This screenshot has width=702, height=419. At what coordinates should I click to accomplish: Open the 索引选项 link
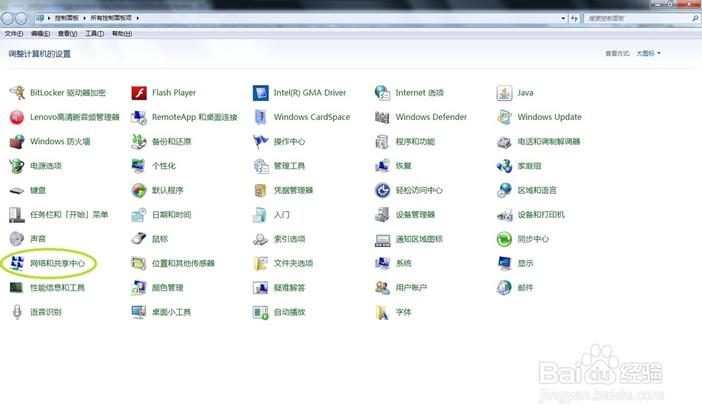pyautogui.click(x=289, y=239)
